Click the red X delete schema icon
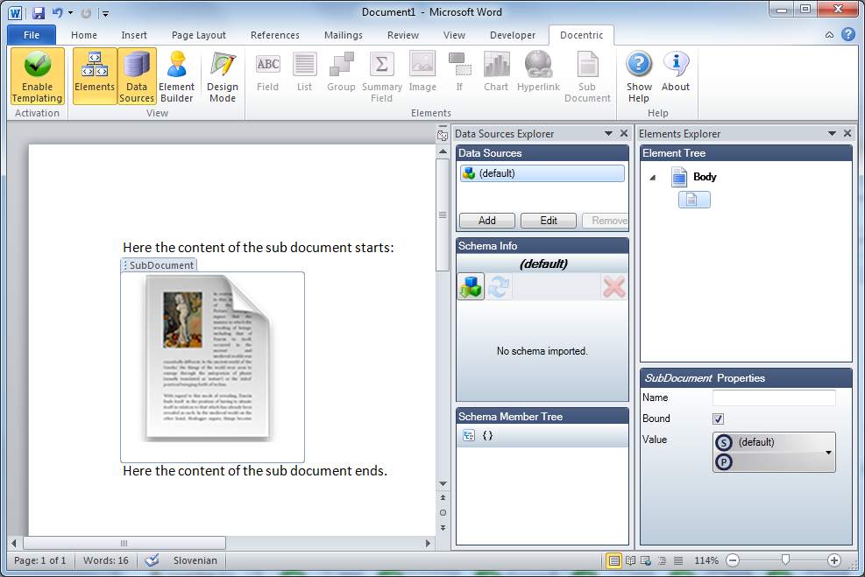Image resolution: width=865 pixels, height=577 pixels. tap(614, 286)
